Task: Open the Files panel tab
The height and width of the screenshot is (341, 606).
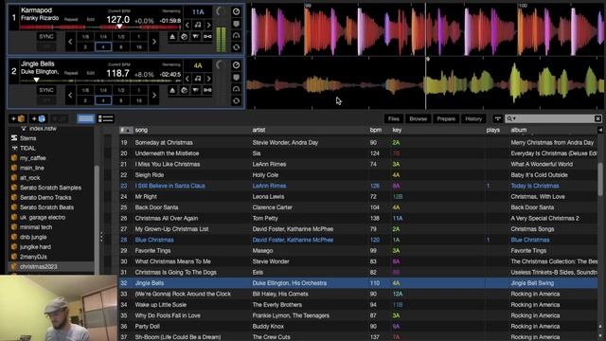Action: coord(394,118)
